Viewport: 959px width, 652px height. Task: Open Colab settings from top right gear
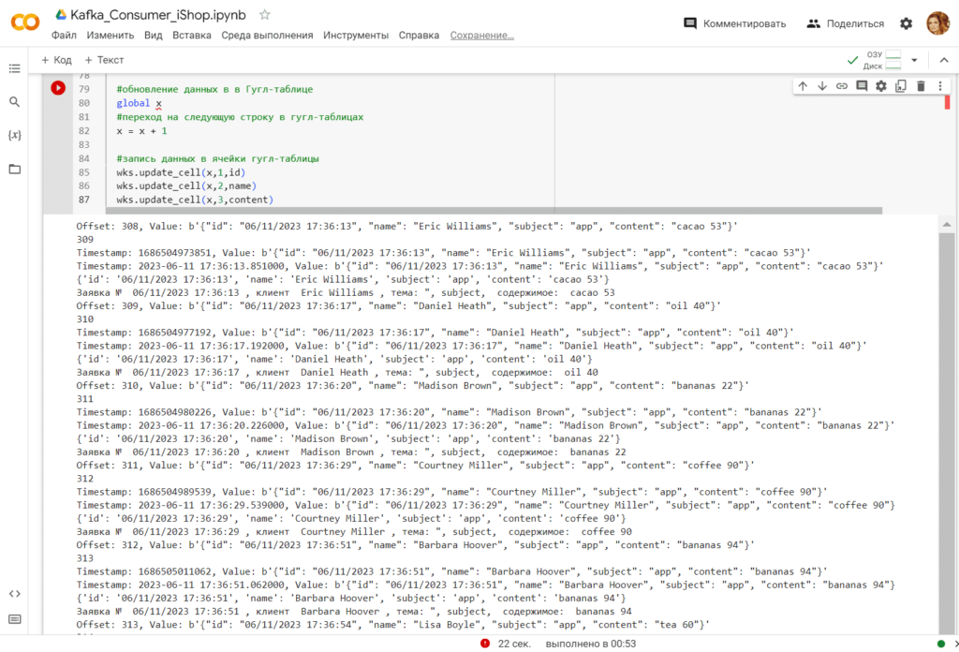click(904, 22)
